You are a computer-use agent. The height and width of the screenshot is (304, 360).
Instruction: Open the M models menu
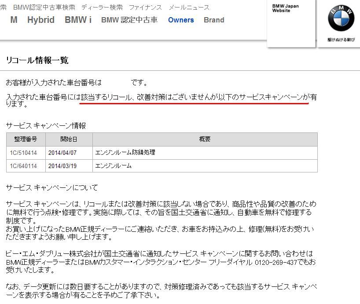point(14,20)
